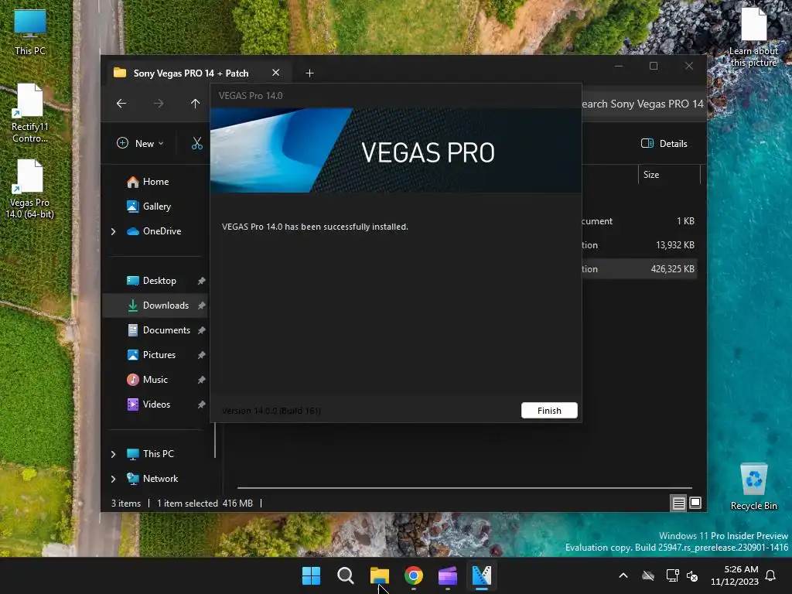Expand the This PC tree node
This screenshot has height=594, width=792.
(x=113, y=454)
